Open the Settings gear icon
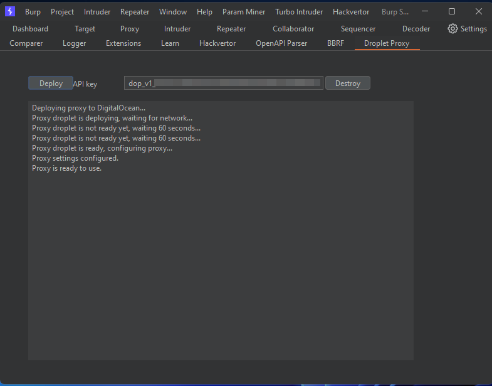 coord(453,29)
